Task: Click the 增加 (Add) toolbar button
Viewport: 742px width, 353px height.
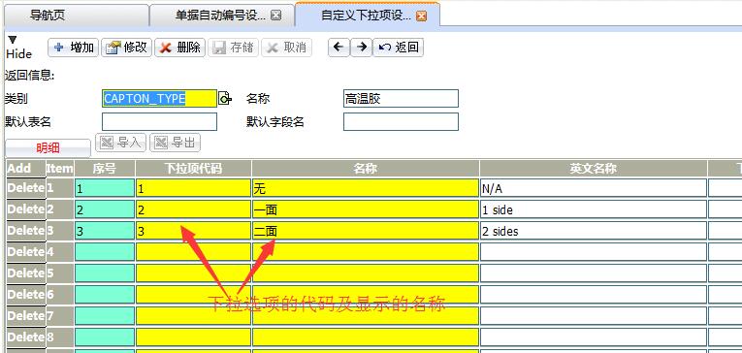Action: pos(74,48)
